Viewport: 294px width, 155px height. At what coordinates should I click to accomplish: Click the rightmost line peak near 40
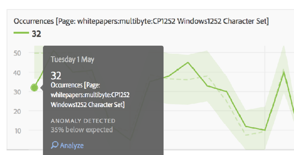(x=284, y=72)
